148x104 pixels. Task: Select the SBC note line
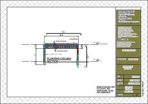[x=103, y=92]
